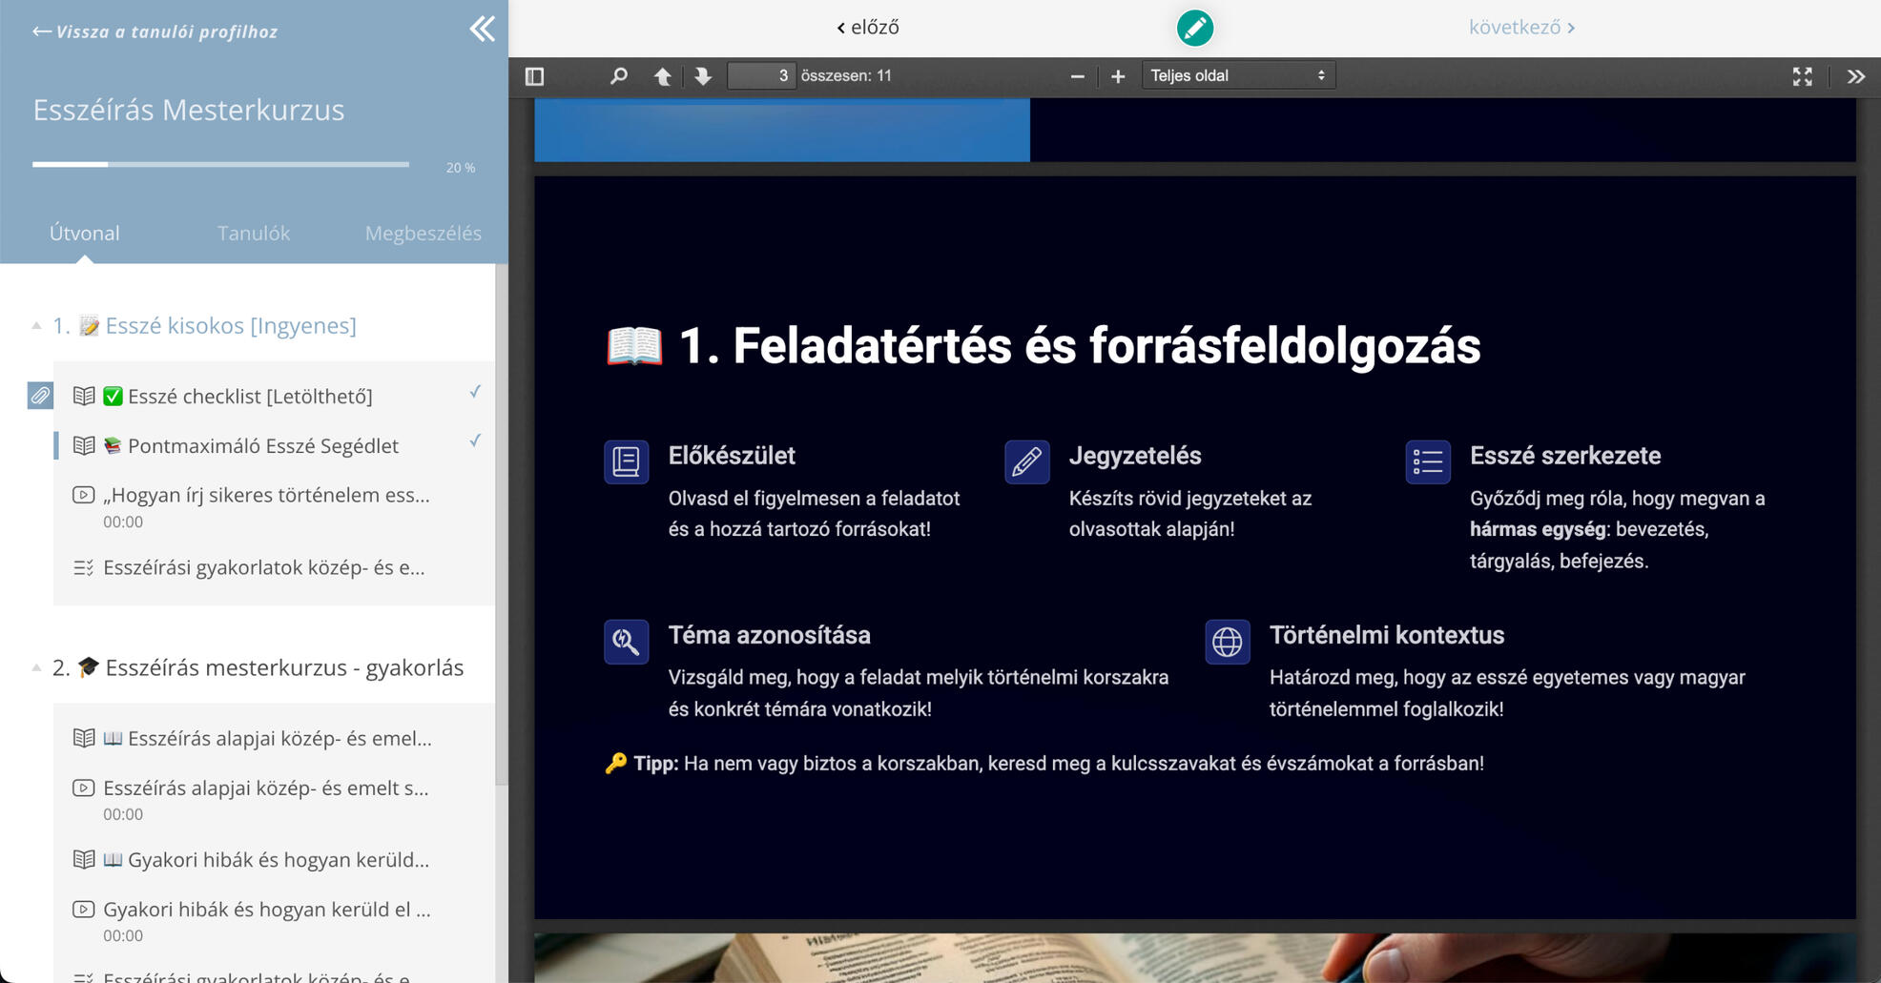Screen dimensions: 1881x983
Task: Collapse section 1 Esszé kisokos
Action: click(x=36, y=326)
